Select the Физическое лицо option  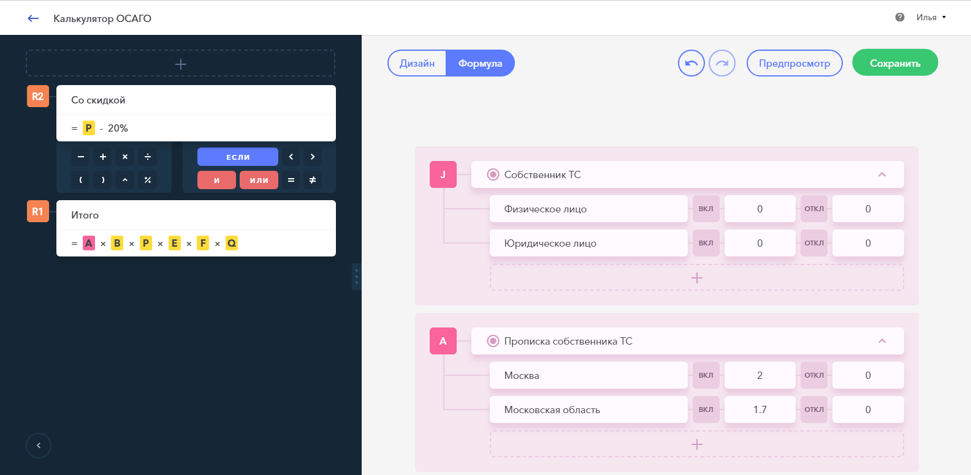point(588,209)
